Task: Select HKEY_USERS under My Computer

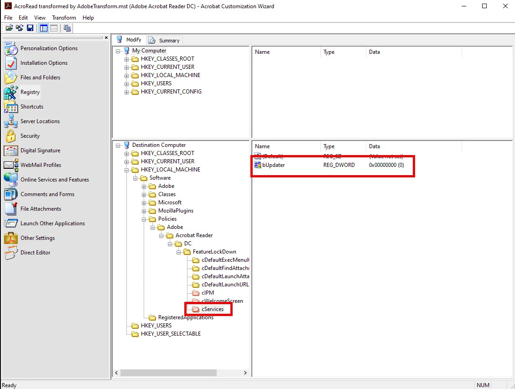Action: (x=156, y=83)
